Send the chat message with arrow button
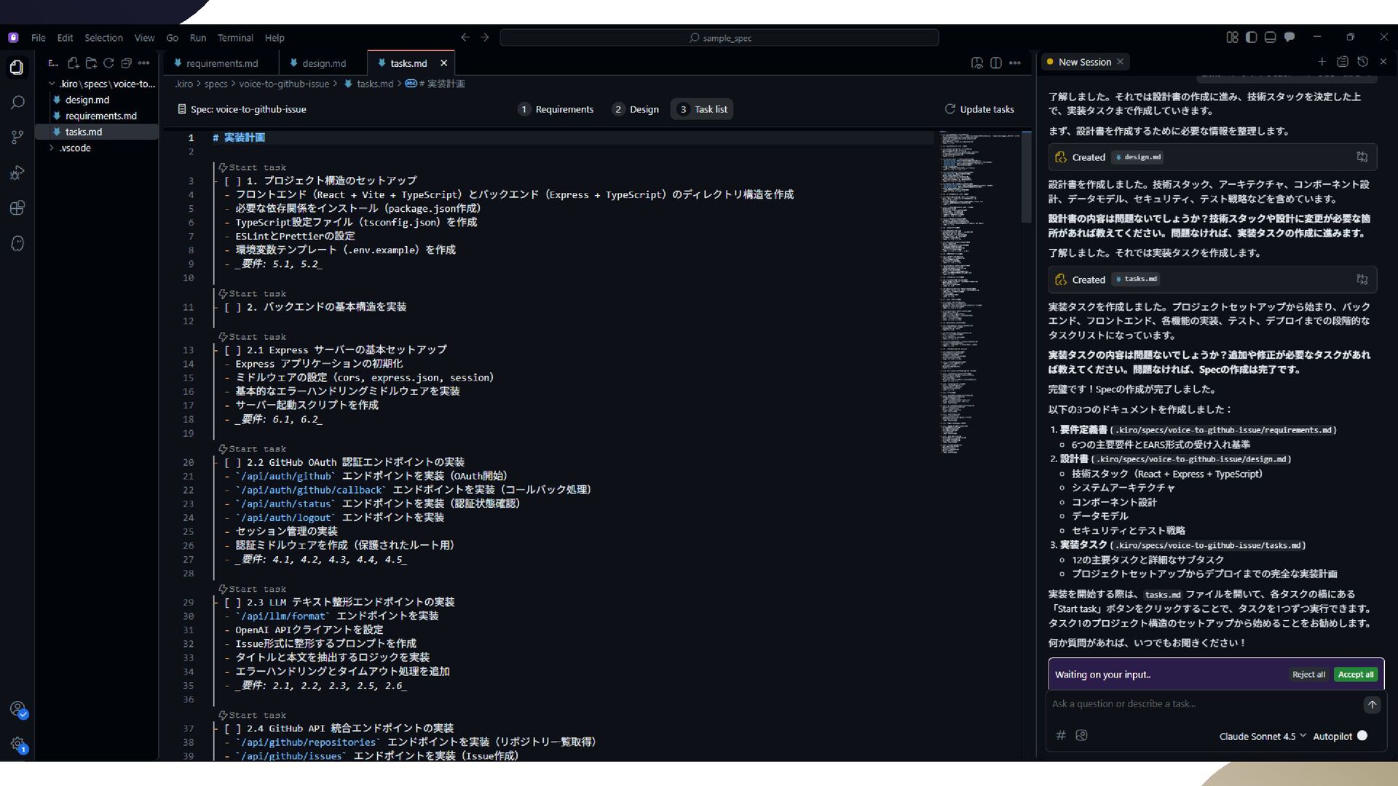Image resolution: width=1398 pixels, height=786 pixels. click(x=1372, y=704)
